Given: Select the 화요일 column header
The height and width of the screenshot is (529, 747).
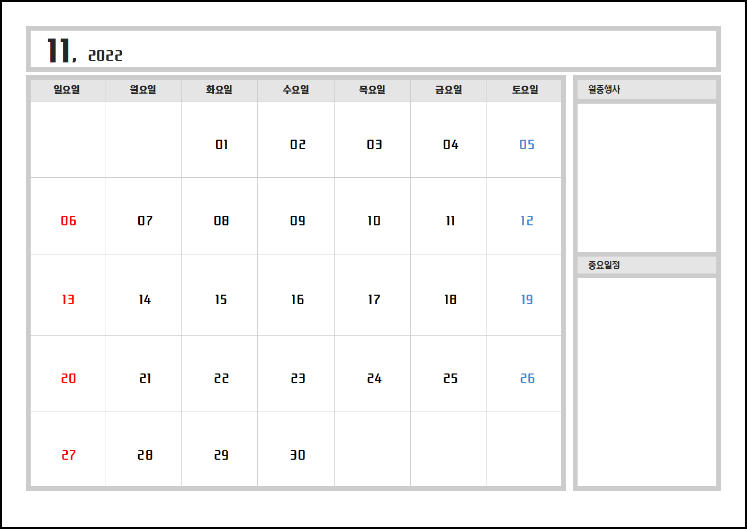Looking at the screenshot, I should click(x=219, y=90).
